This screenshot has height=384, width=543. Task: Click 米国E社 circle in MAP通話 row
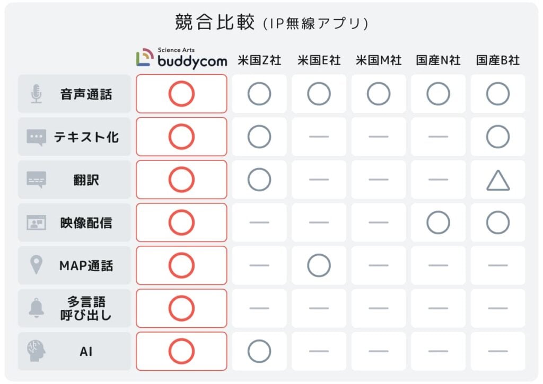coord(319,265)
